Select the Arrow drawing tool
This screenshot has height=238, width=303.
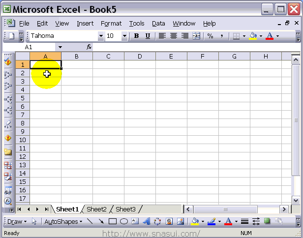(x=101, y=221)
